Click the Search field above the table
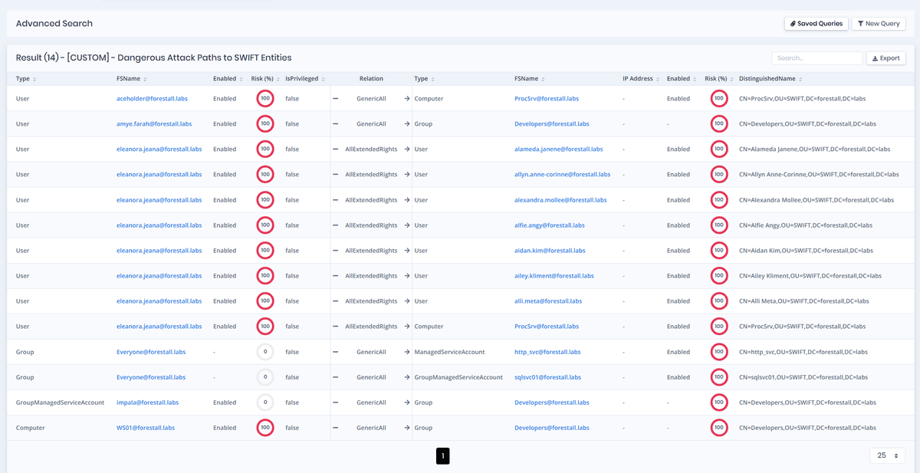 816,57
